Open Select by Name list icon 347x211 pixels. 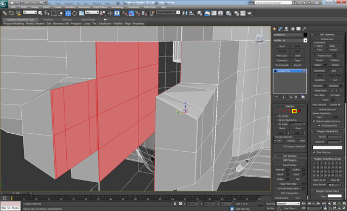[47, 13]
